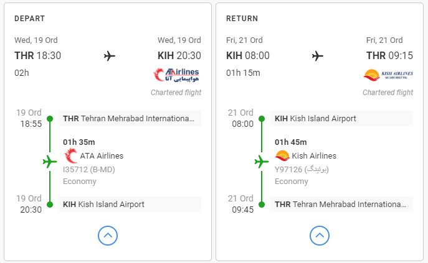The image size is (428, 263).
Task: Click the black airplane icon in Return summary
Action: click(x=318, y=56)
